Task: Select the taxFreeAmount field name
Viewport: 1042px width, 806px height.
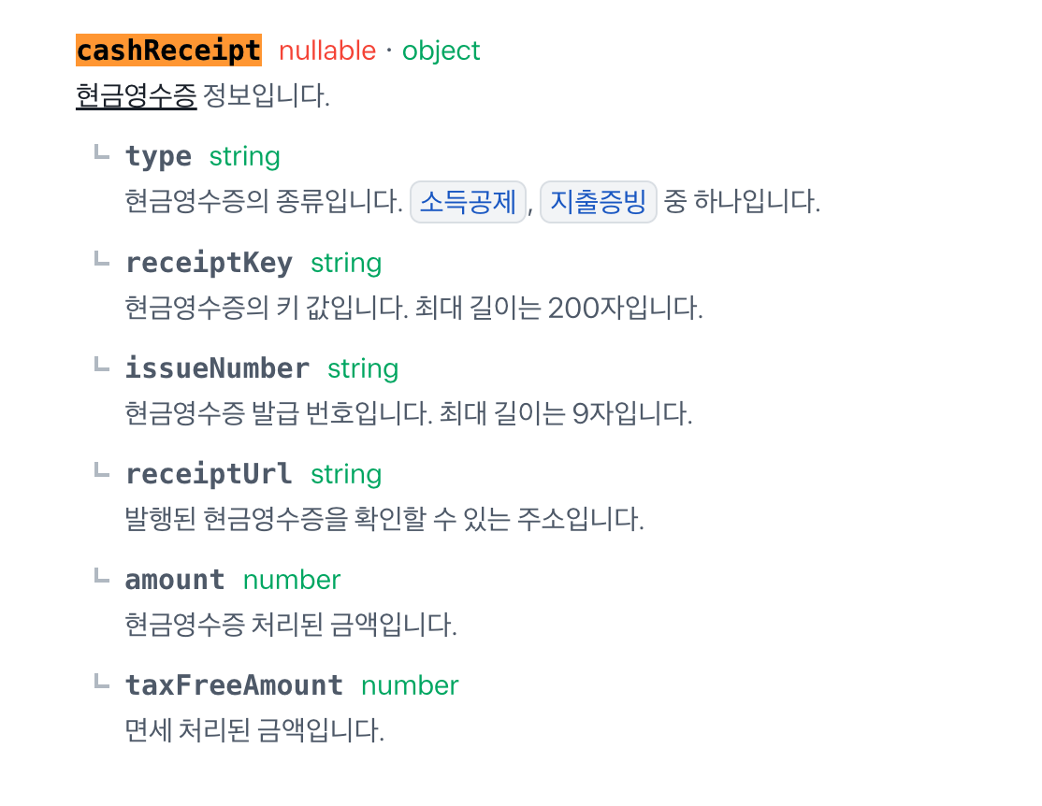Action: 234,685
